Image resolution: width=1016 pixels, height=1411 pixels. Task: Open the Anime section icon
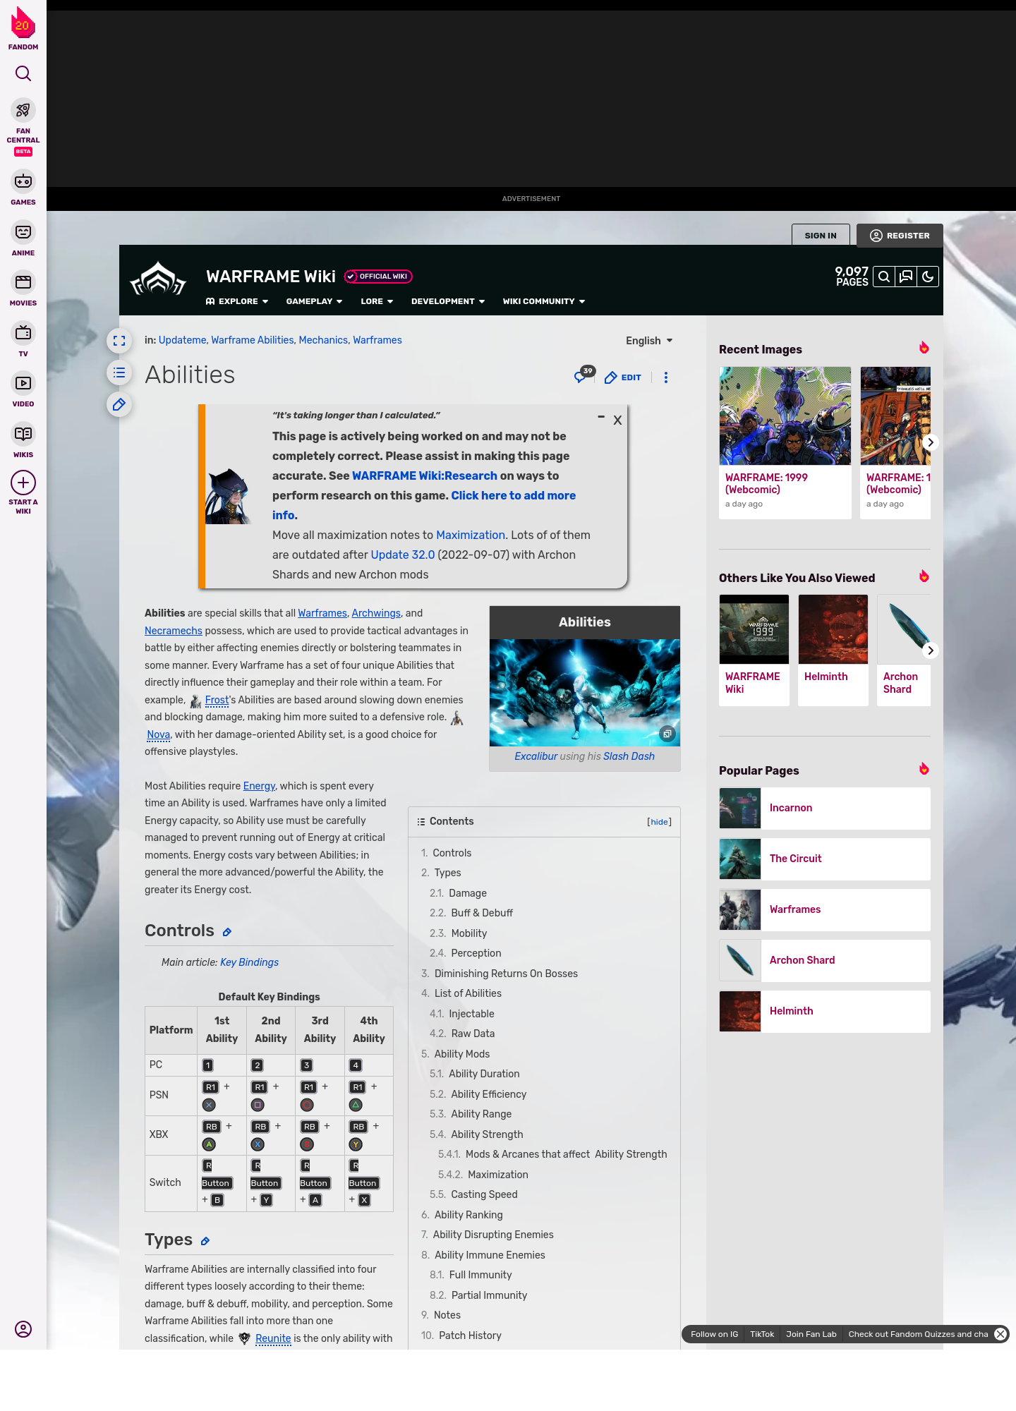coord(23,232)
